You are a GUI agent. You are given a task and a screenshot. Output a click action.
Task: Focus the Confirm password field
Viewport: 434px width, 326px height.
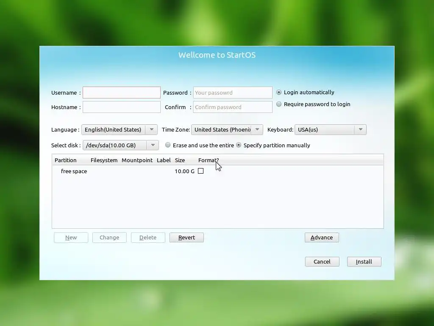click(233, 107)
